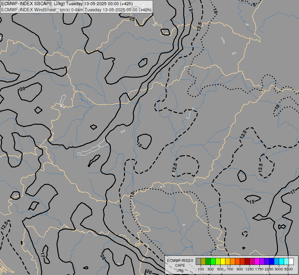Click the SBCAPE title line
Image resolution: width=299 pixels, height=275 pixels.
(x=67, y=4)
